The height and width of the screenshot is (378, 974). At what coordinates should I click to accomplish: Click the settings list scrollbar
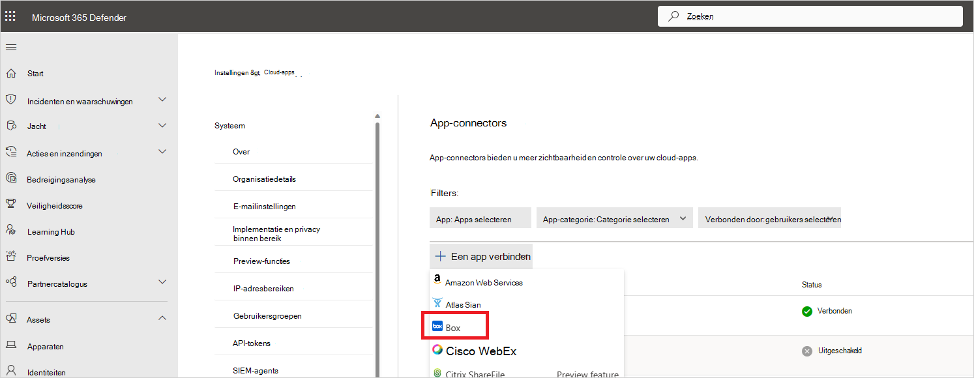[377, 248]
